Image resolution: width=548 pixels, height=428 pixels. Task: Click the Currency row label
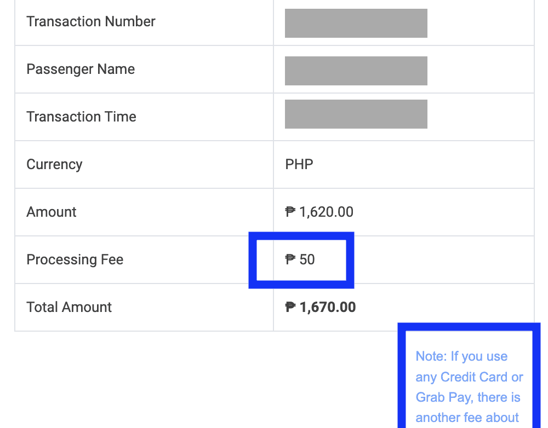pos(54,165)
